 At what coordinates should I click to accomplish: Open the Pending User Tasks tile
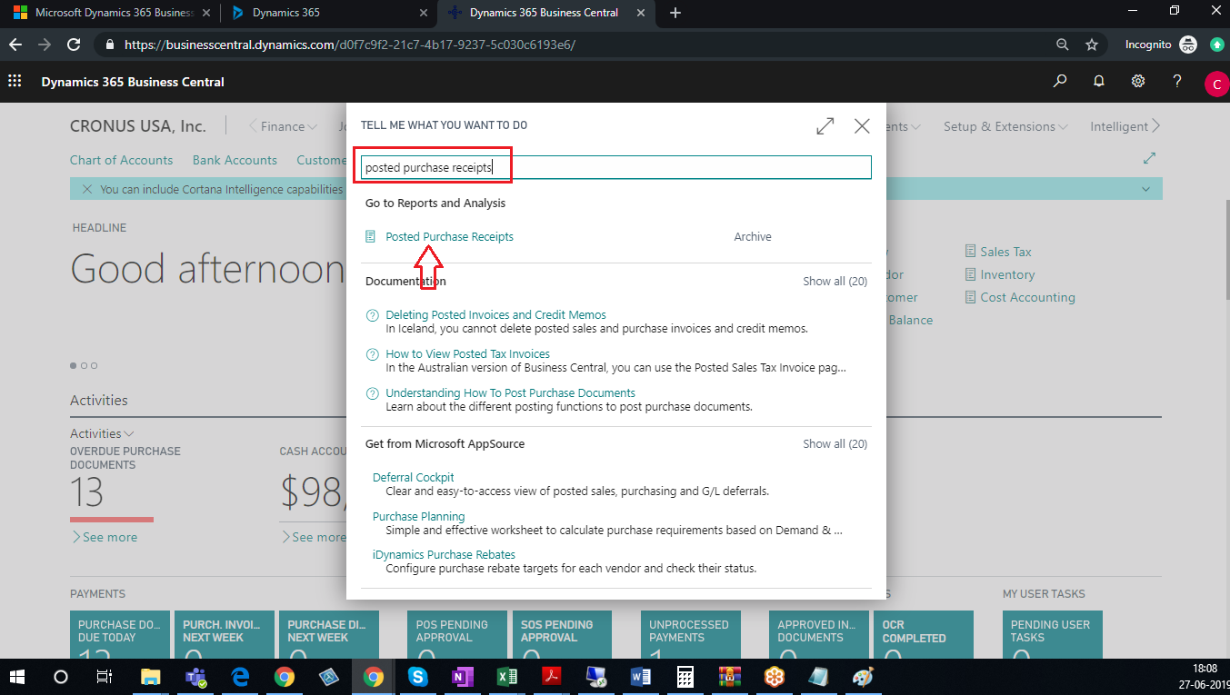(1053, 634)
